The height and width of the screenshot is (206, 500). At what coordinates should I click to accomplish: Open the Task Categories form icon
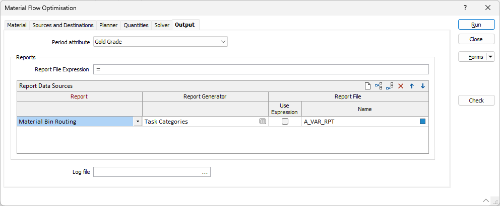click(x=263, y=122)
